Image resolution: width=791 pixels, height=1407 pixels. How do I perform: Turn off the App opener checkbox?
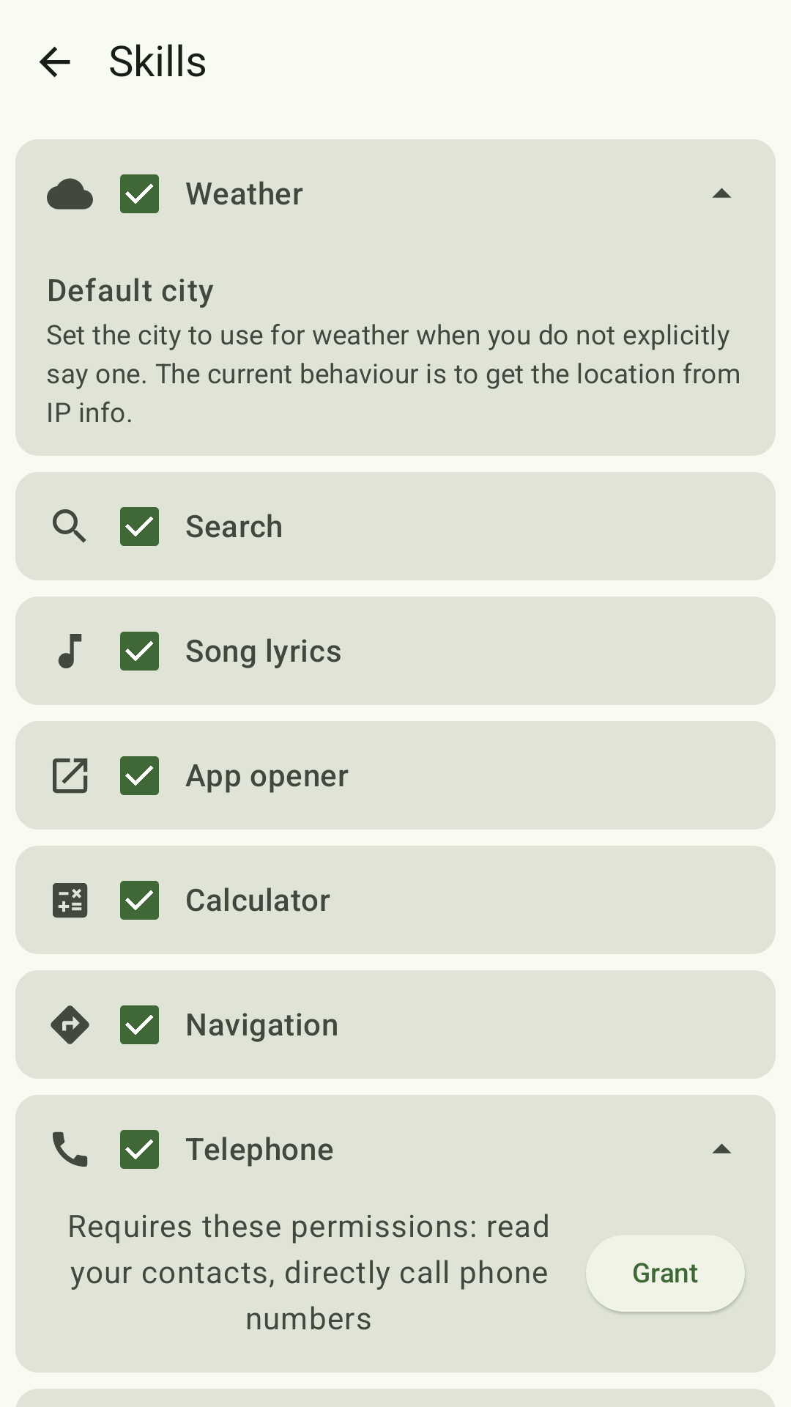tap(139, 775)
